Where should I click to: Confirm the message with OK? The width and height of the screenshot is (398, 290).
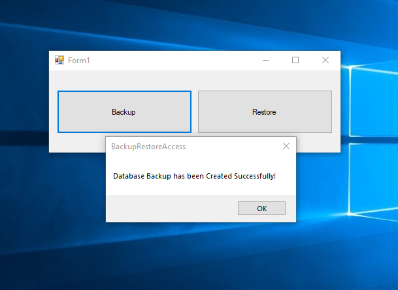[261, 209]
